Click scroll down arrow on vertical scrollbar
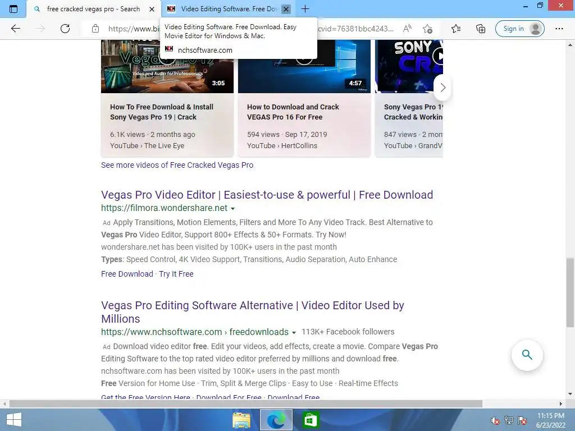Screen dimensions: 575x431 [570, 394]
